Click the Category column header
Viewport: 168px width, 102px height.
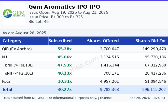(x=12, y=41)
